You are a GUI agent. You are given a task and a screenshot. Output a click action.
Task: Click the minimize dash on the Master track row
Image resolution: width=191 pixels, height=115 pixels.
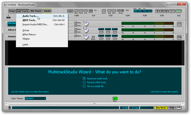click(x=183, y=35)
